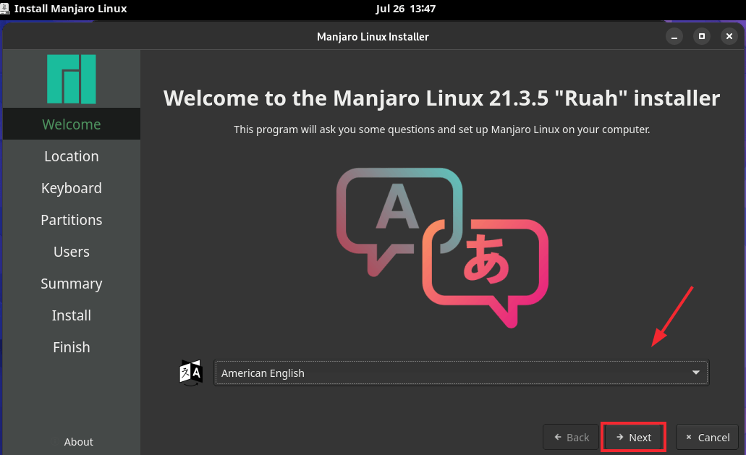The image size is (746, 455).
Task: Select the Finish step in sidebar
Action: [x=72, y=347]
